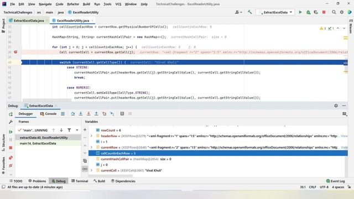Select the Debugger tab
354x199 pixels.
click(x=25, y=114)
